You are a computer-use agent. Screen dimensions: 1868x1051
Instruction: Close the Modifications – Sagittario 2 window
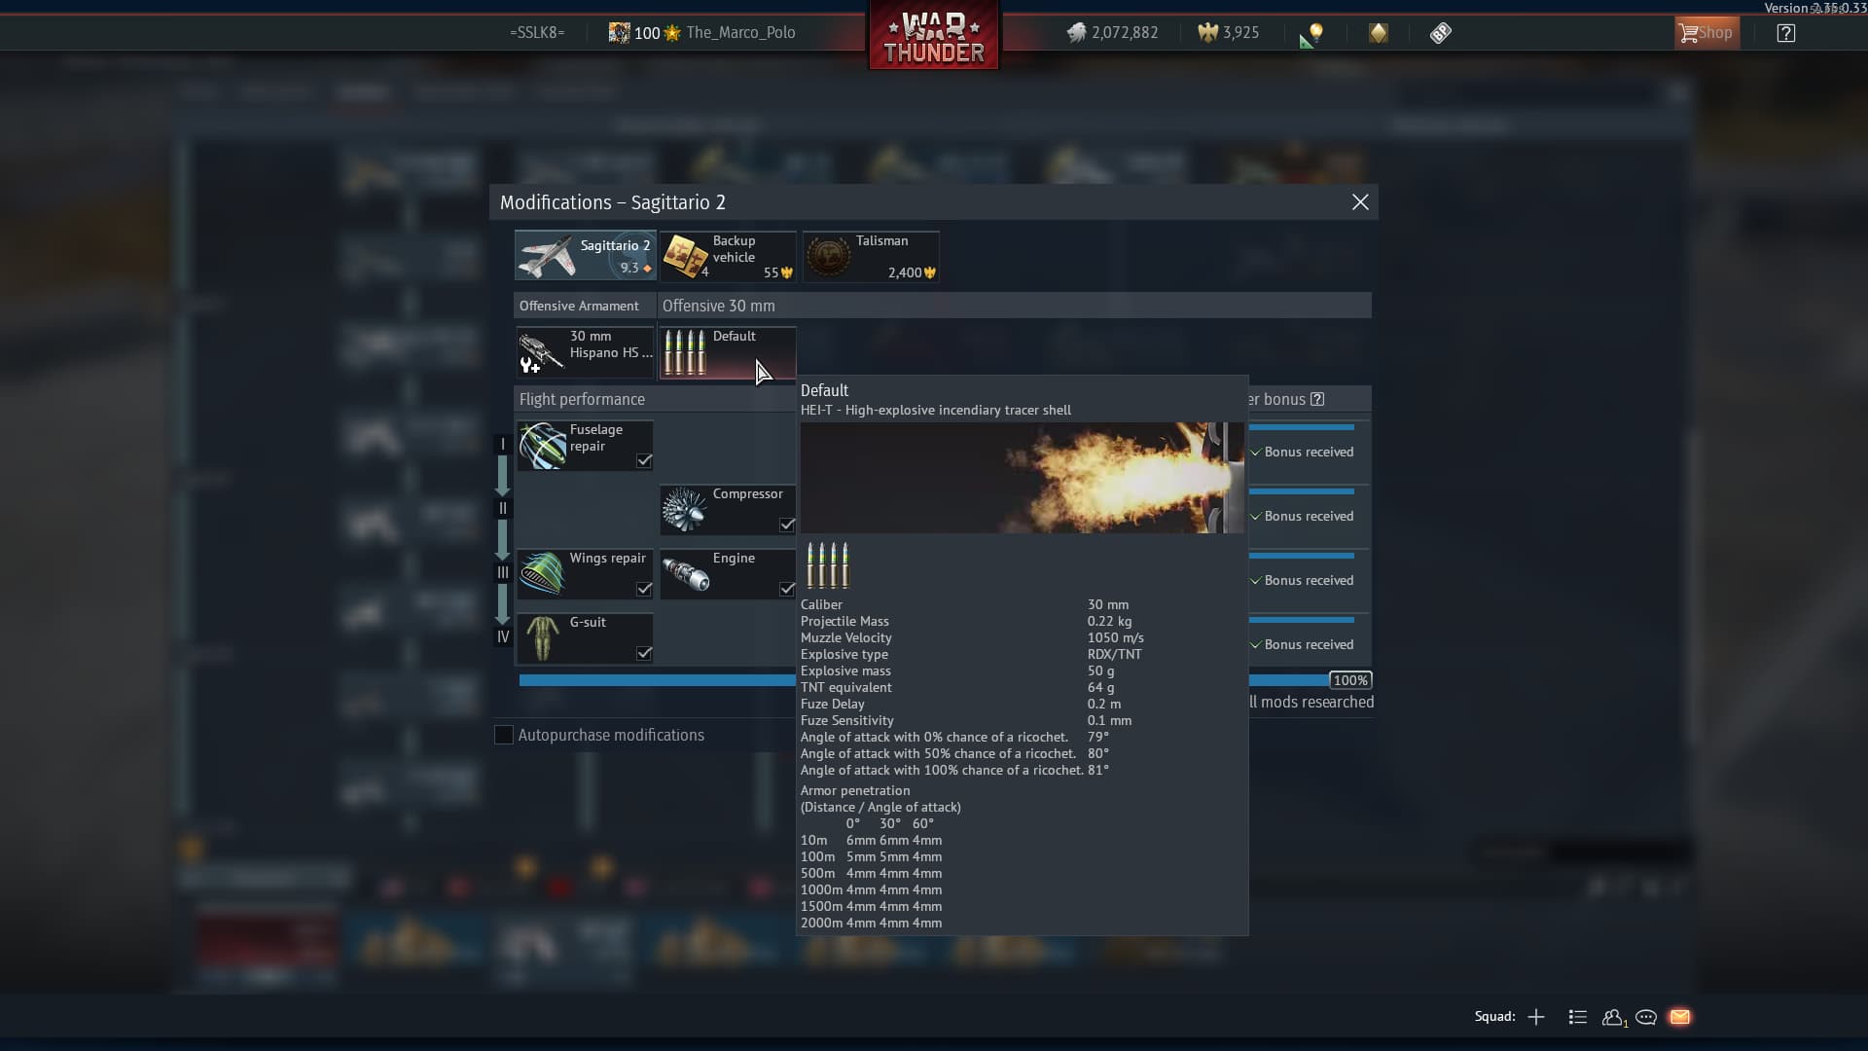(x=1360, y=201)
